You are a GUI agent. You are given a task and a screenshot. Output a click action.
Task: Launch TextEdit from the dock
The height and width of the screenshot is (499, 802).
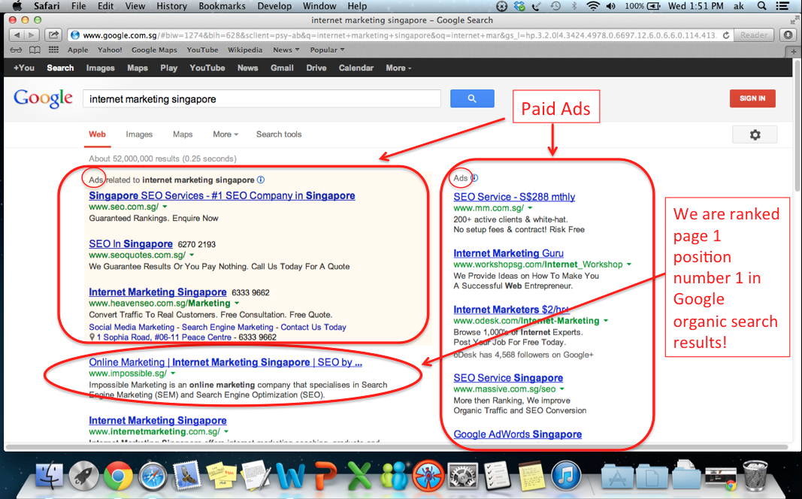pos(256,476)
